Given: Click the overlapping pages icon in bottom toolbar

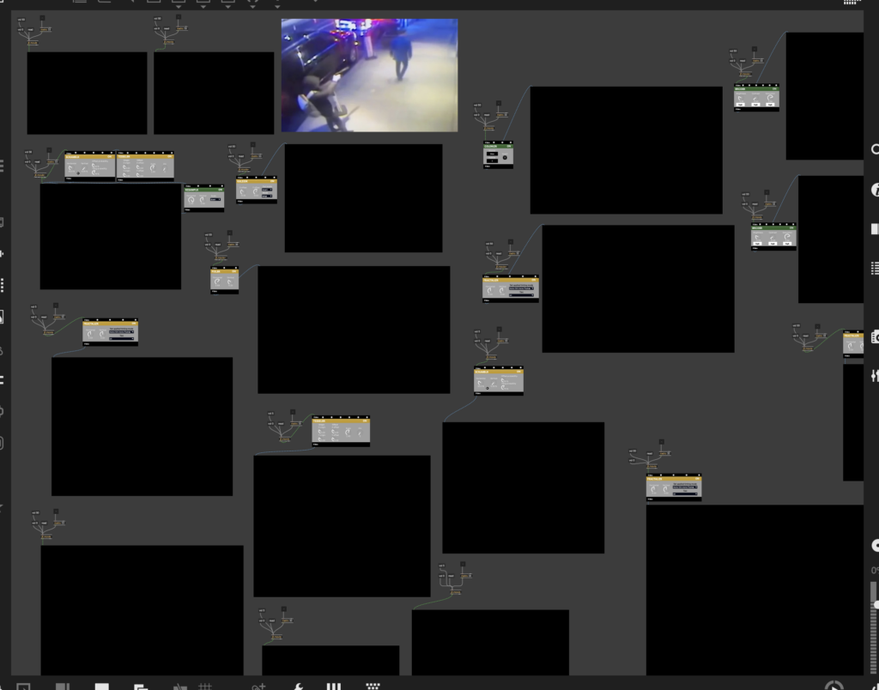Looking at the screenshot, I should [140, 686].
